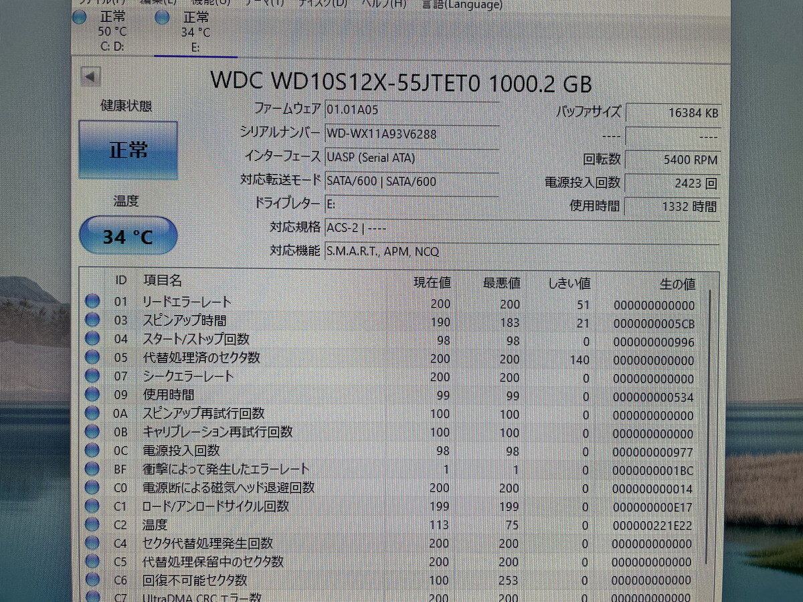Click the threshold value 140
This screenshot has height=602, width=803.
coord(579,360)
